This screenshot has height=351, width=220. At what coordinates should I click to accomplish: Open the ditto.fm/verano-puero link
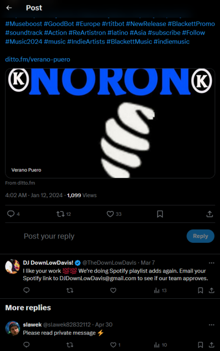click(x=37, y=59)
